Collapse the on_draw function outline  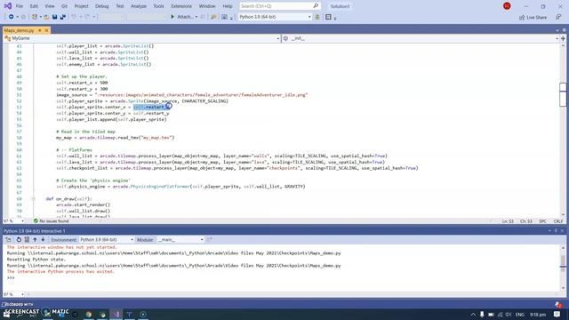(x=34, y=199)
